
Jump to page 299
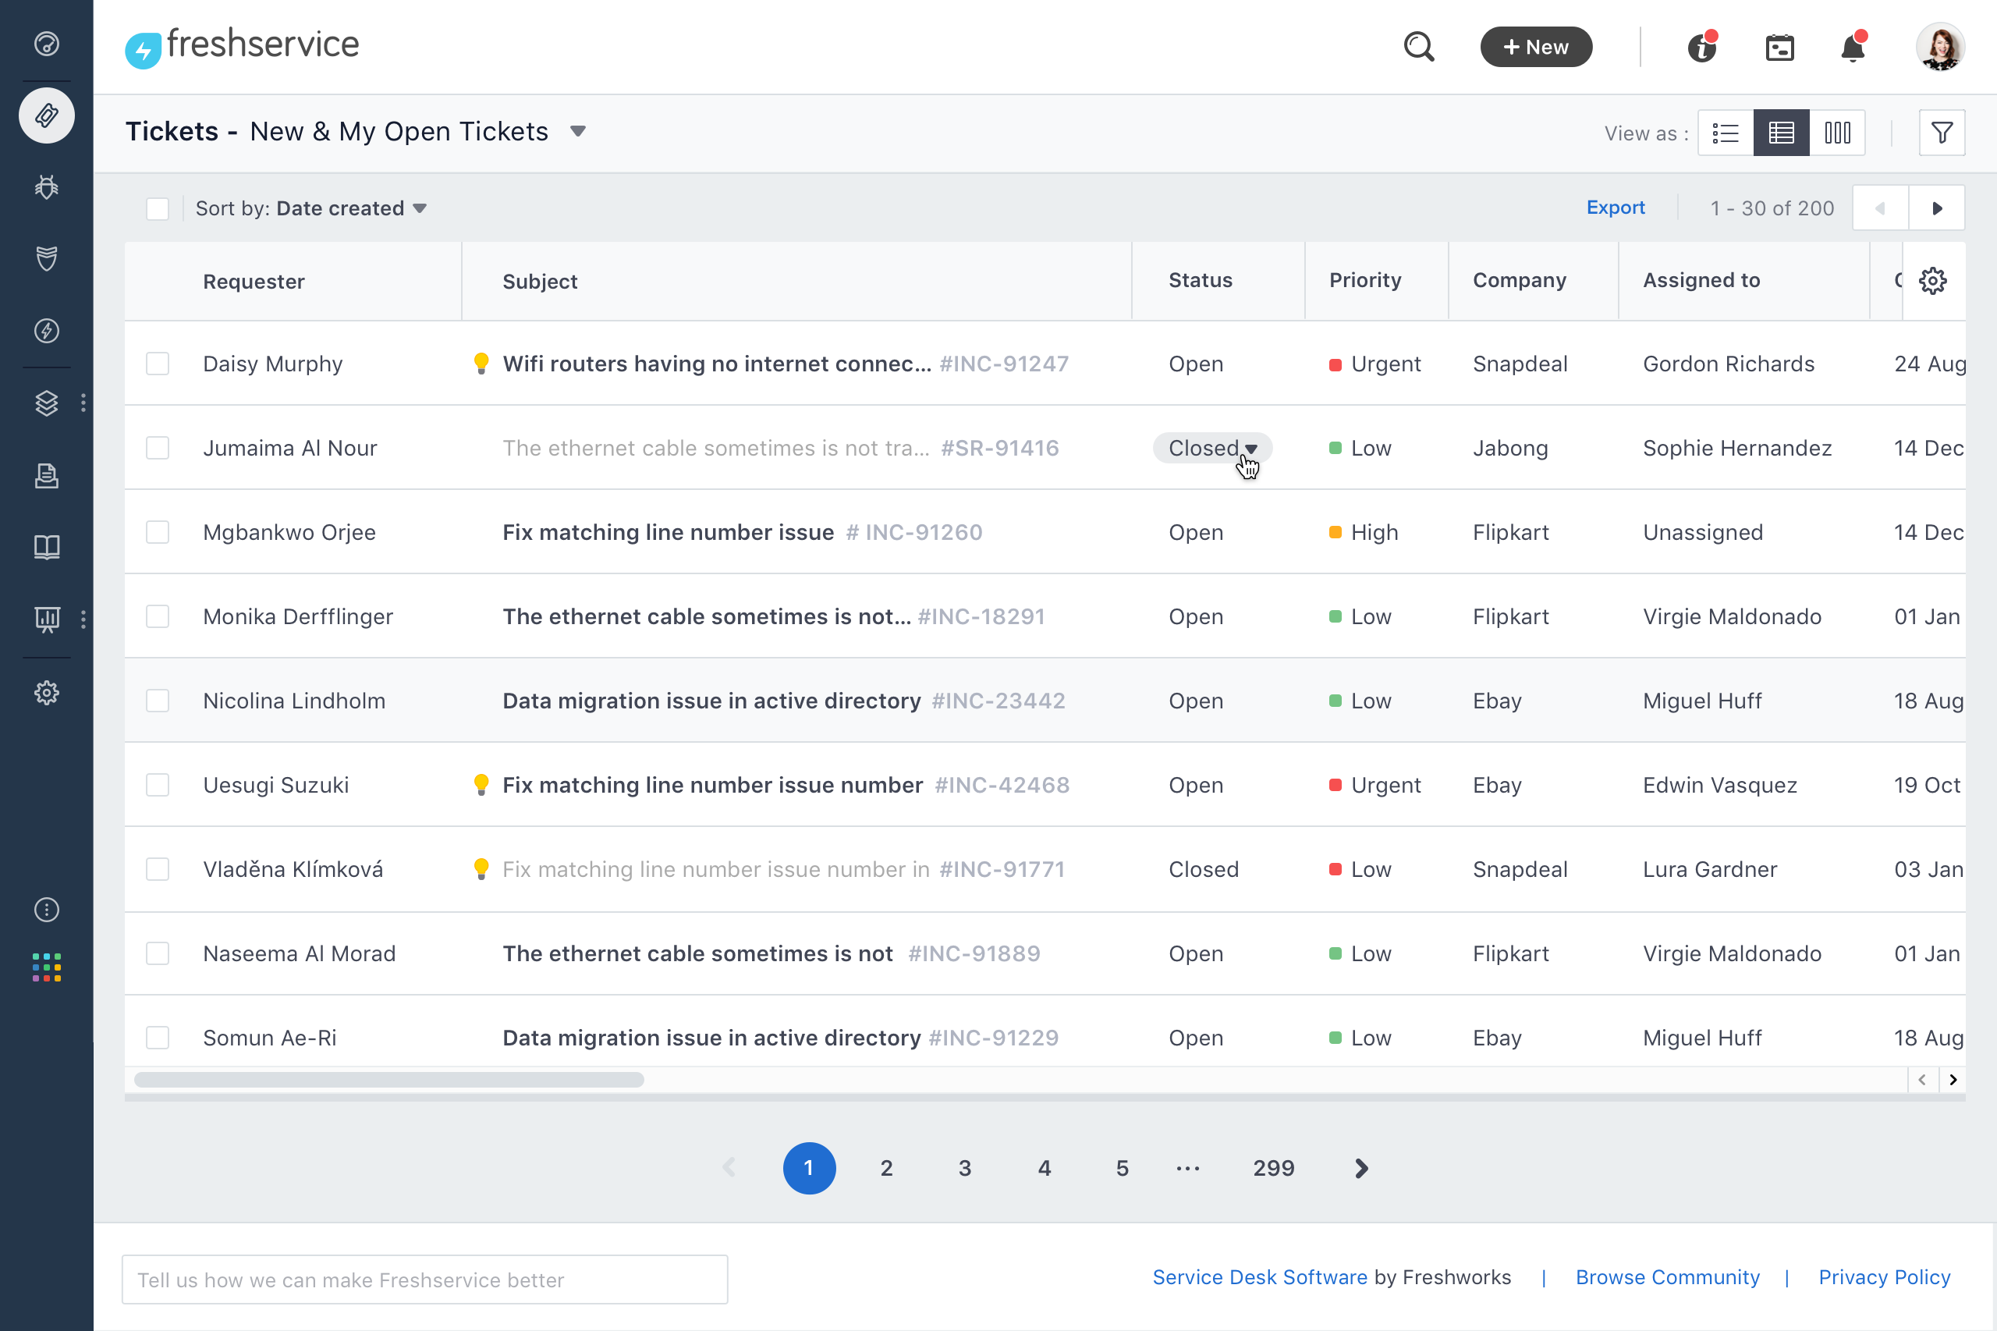point(1273,1168)
